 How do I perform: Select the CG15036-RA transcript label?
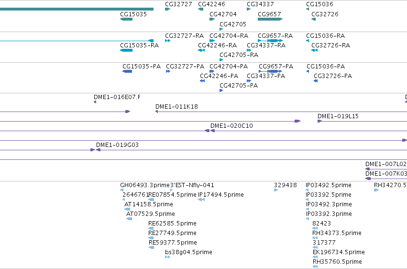[326, 36]
